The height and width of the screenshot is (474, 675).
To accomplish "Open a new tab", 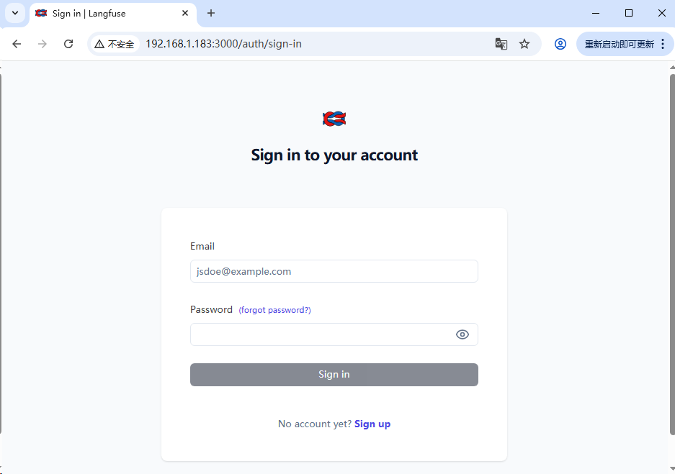I will (211, 13).
